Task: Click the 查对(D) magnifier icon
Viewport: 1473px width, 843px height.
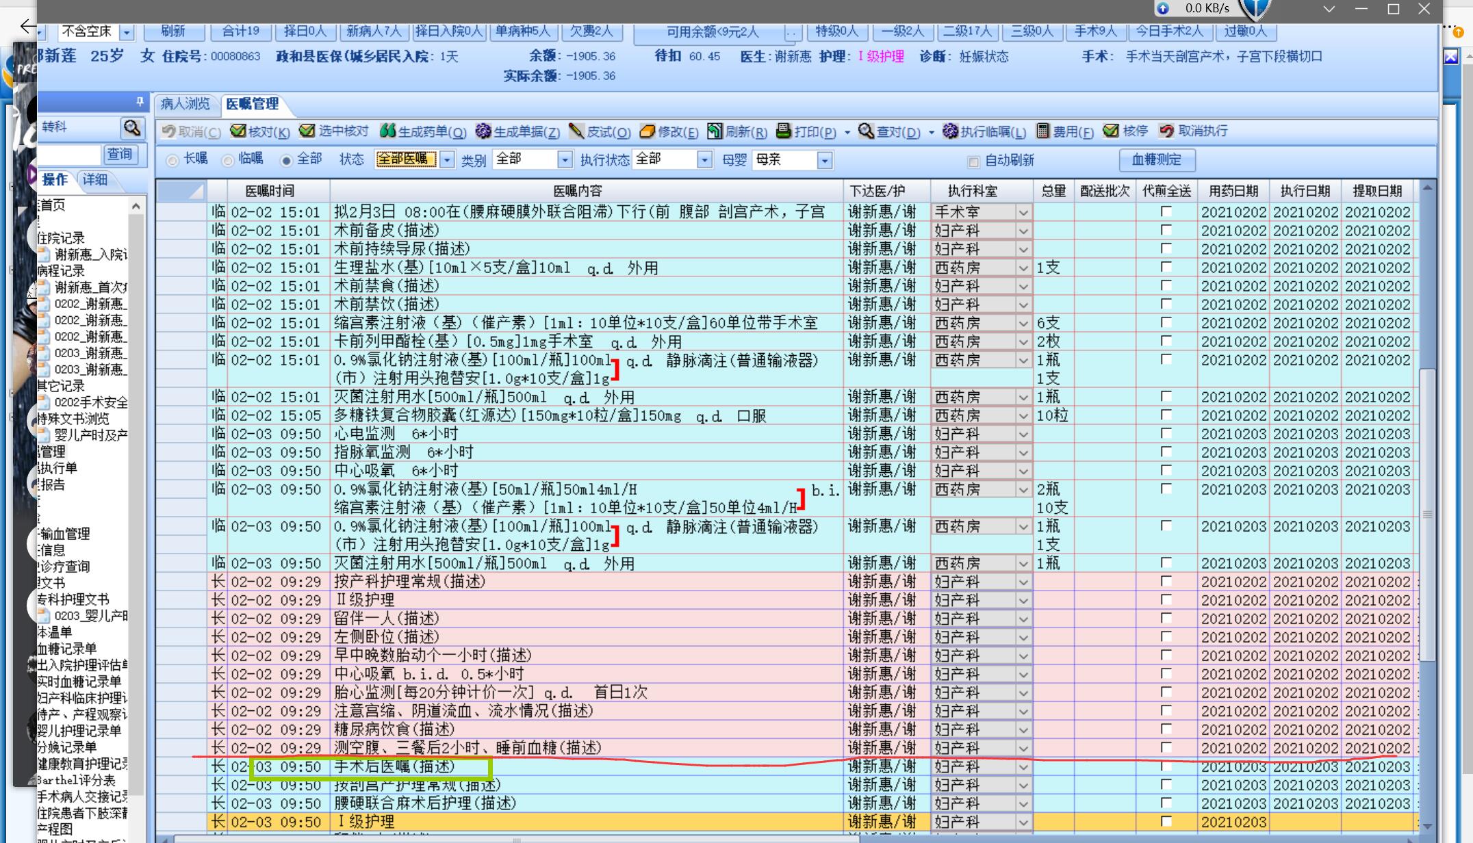Action: coord(866,131)
